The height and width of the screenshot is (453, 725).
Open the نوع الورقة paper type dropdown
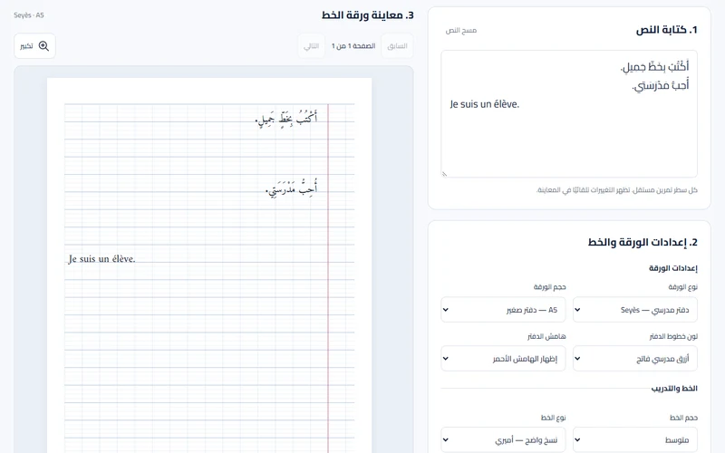(x=635, y=310)
